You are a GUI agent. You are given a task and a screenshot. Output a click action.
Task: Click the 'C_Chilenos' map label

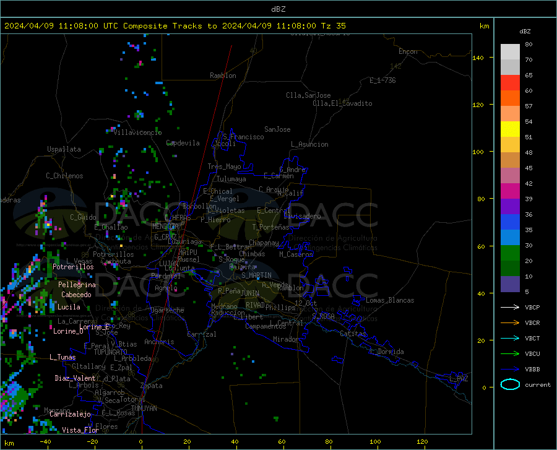pos(64,176)
